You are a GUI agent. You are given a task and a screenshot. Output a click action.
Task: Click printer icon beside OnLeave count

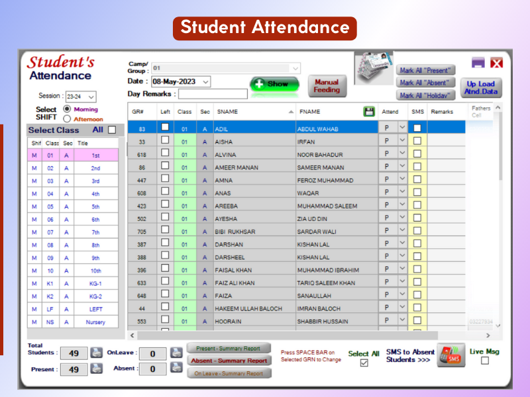coord(176,353)
